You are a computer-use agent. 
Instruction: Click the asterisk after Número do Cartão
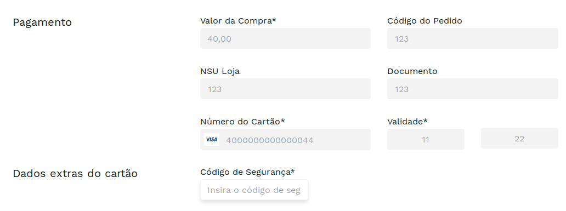pyautogui.click(x=283, y=120)
